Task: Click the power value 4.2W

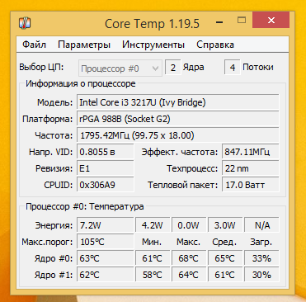Action: 153,225
